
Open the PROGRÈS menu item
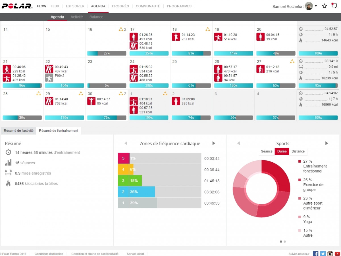tap(120, 6)
